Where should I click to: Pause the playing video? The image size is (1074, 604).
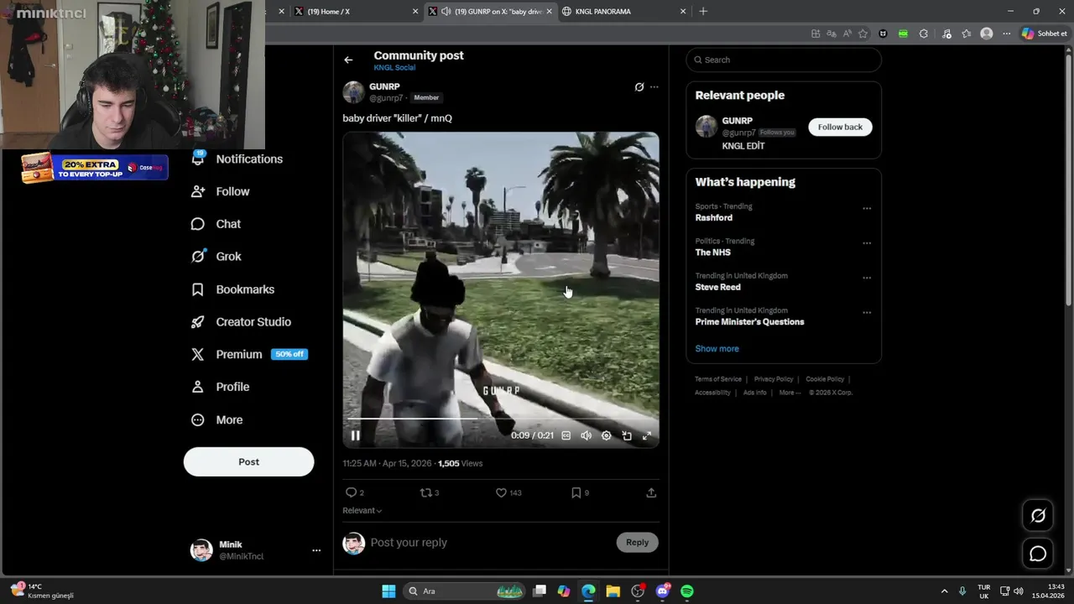click(355, 435)
